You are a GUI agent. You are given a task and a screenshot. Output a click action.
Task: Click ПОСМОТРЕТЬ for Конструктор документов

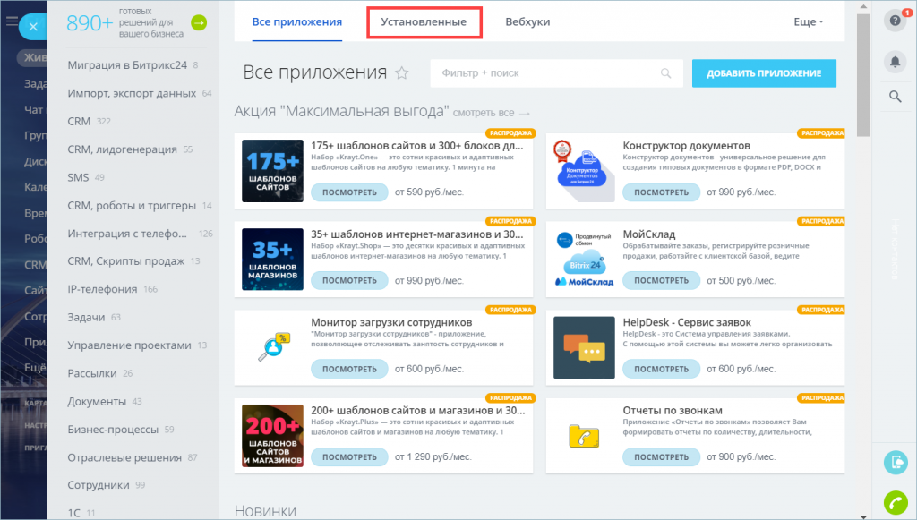pyautogui.click(x=661, y=192)
